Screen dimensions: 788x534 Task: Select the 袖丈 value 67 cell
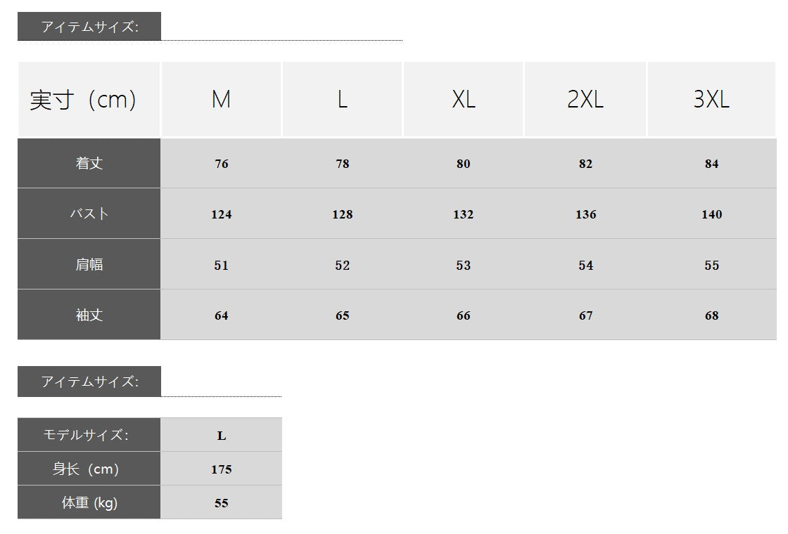tap(585, 315)
